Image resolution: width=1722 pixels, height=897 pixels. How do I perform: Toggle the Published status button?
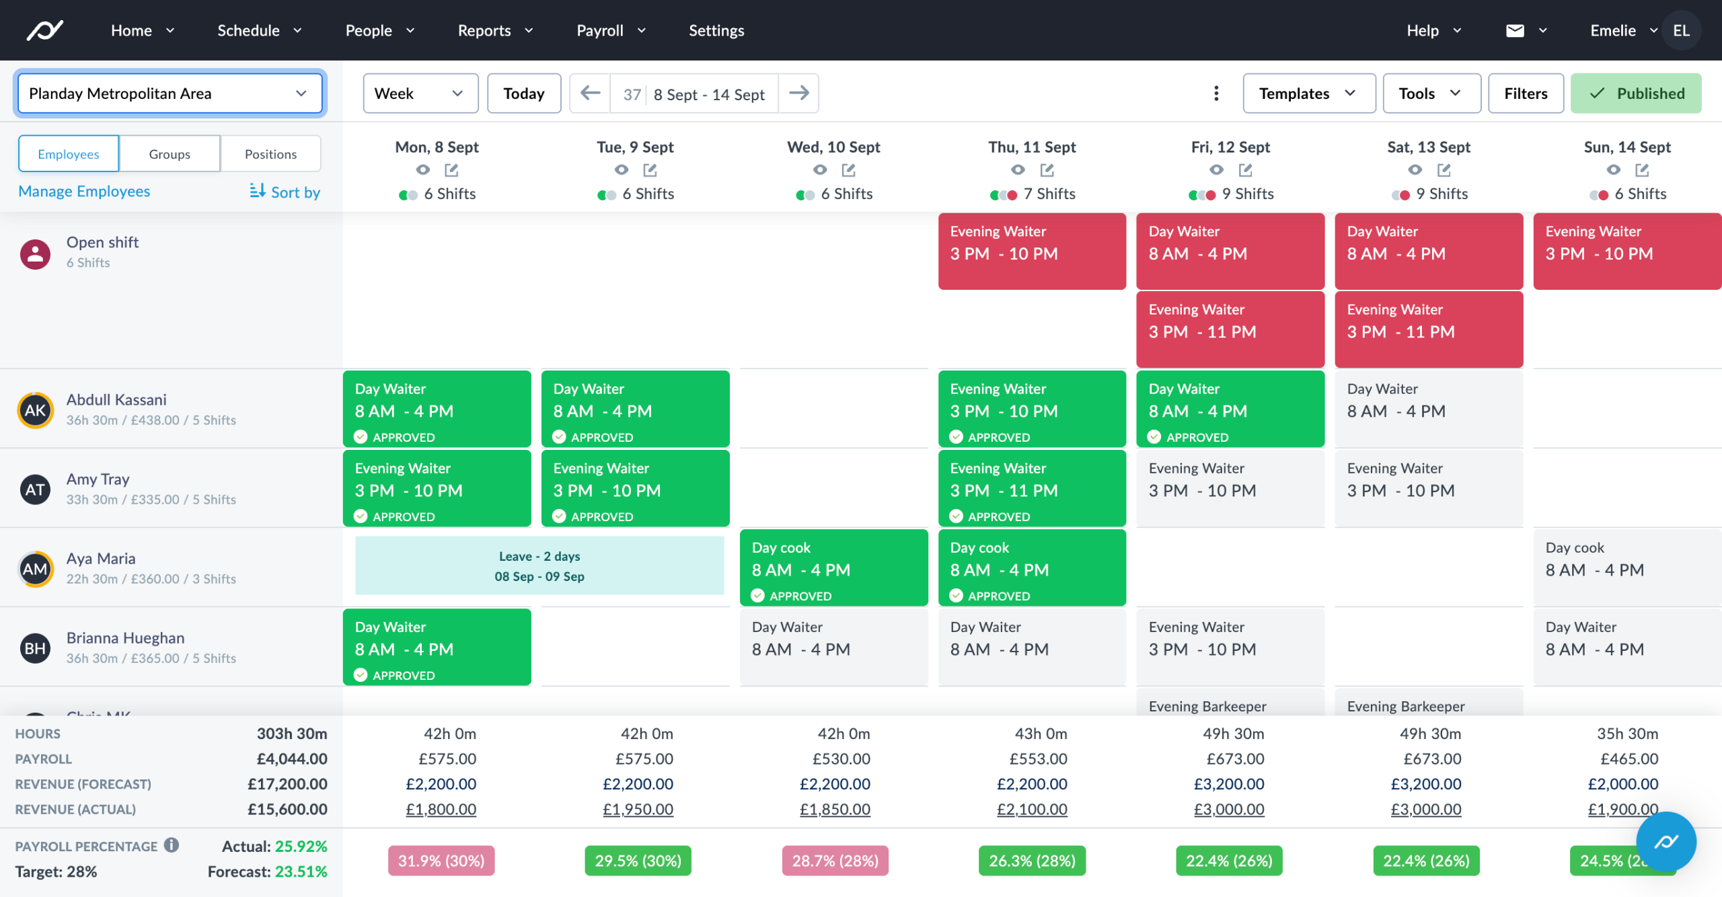(1637, 93)
